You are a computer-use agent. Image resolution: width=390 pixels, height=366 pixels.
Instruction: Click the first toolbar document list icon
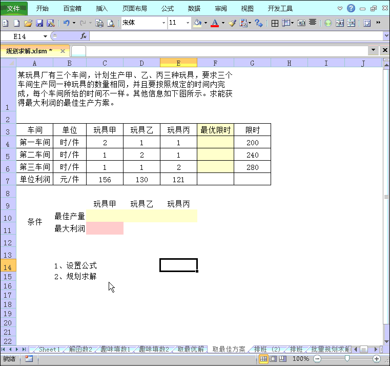click(x=6, y=23)
